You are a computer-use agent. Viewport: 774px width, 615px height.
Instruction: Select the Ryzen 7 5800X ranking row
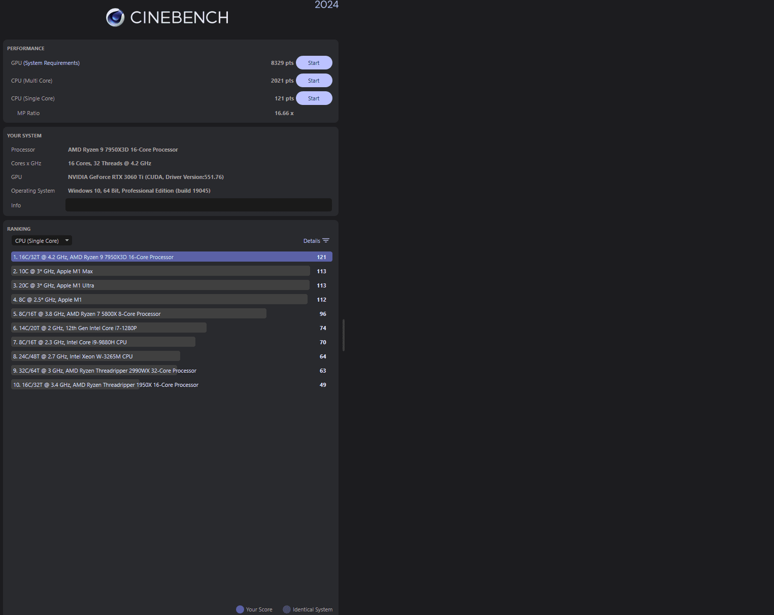172,314
